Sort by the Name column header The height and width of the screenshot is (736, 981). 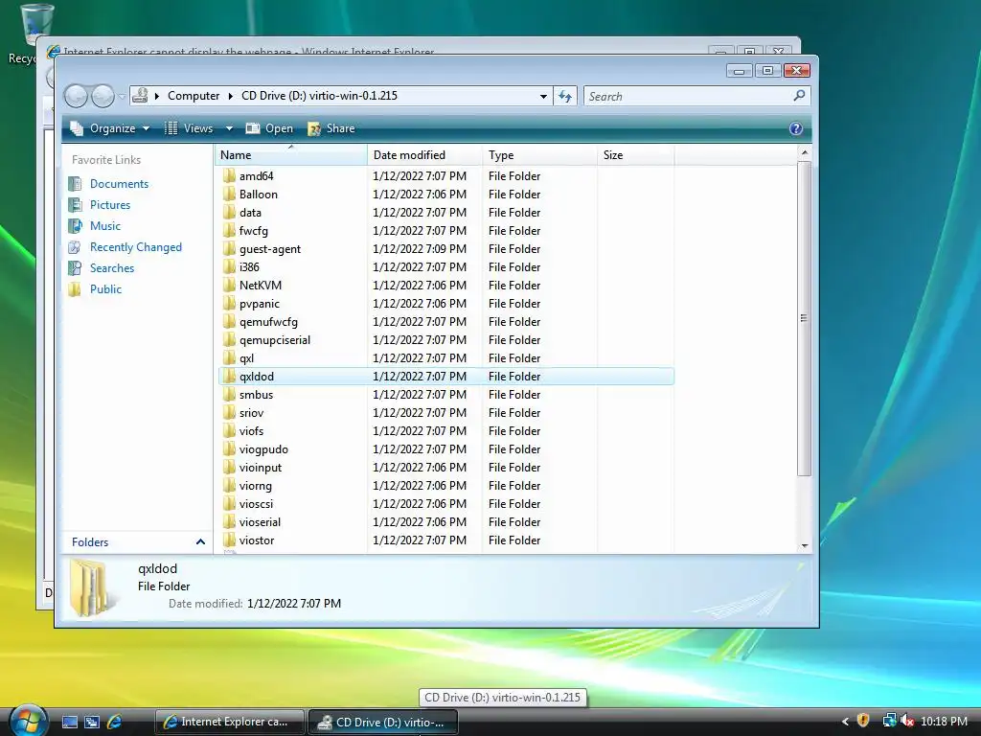pos(291,155)
